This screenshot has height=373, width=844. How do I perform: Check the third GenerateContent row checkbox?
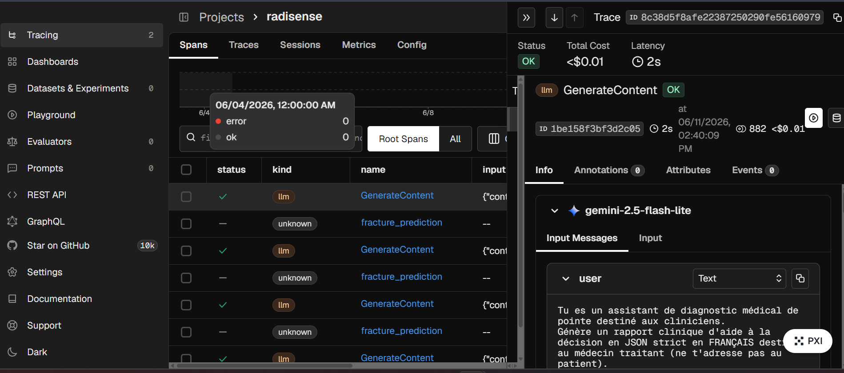pyautogui.click(x=186, y=305)
